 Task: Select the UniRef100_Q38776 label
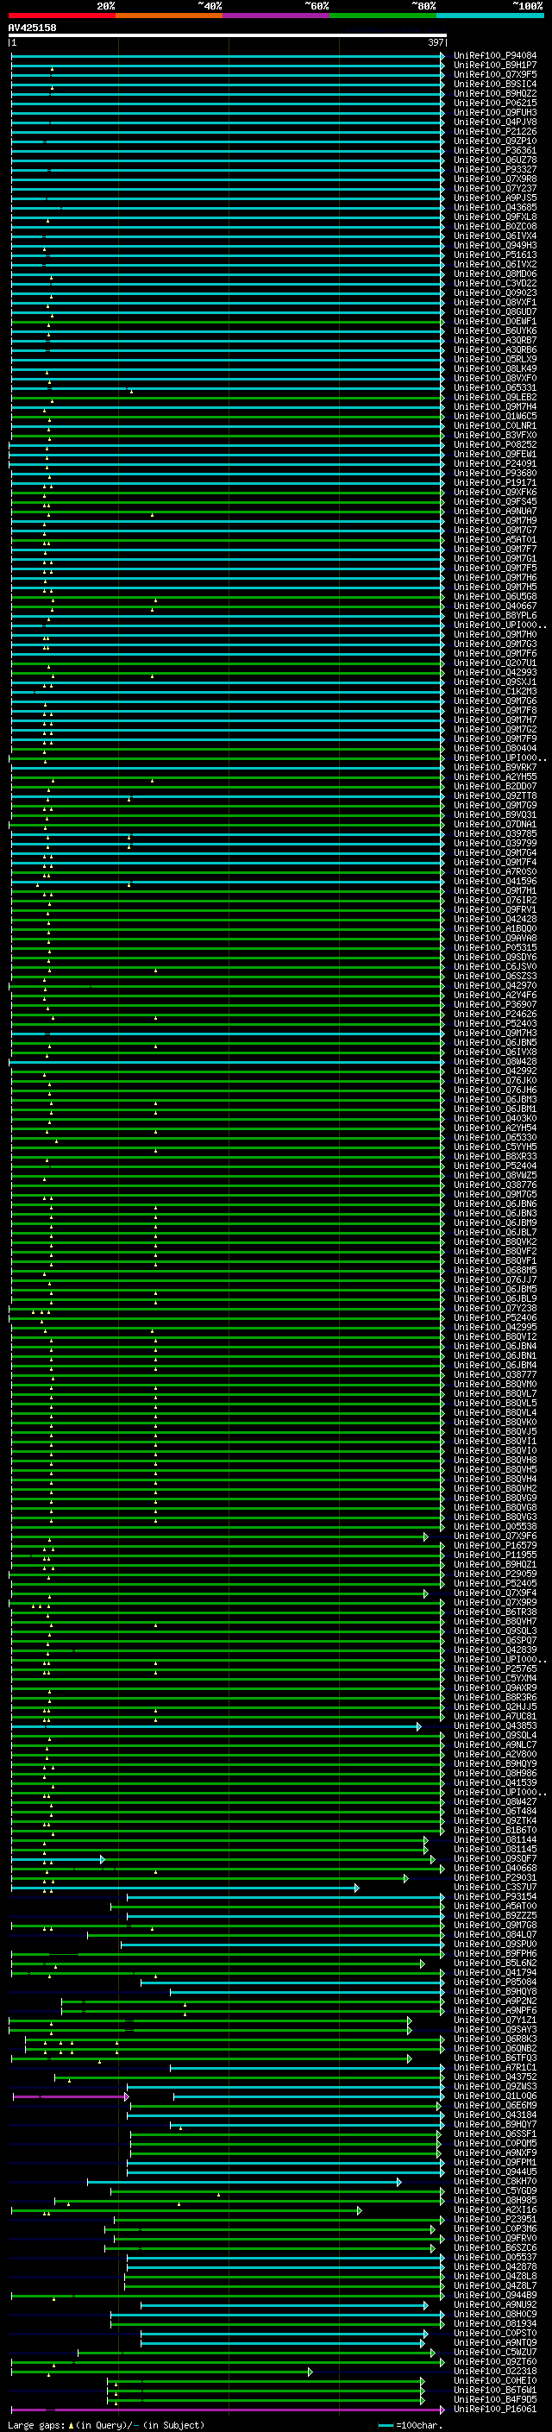(495, 1185)
